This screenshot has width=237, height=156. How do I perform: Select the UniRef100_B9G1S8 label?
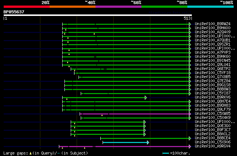(213, 85)
